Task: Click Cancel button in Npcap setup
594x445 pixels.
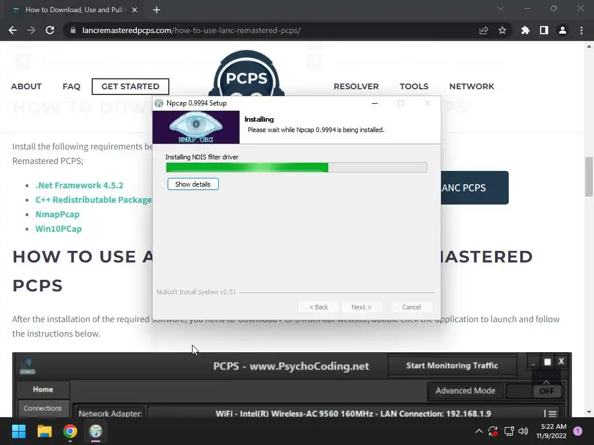Action: tap(411, 307)
